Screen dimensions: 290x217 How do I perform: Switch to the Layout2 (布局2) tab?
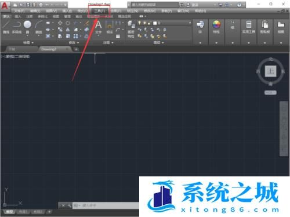[38, 212]
